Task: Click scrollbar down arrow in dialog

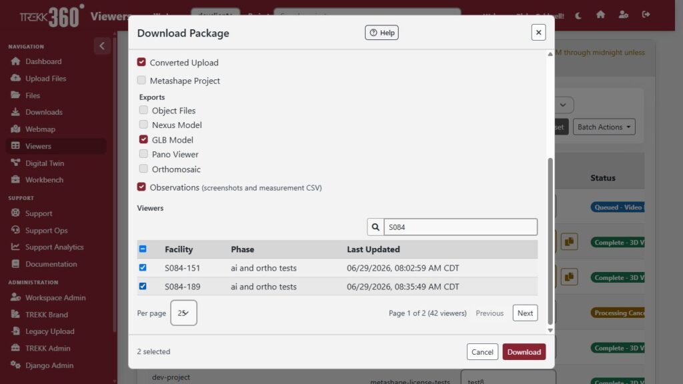Action: [550, 330]
